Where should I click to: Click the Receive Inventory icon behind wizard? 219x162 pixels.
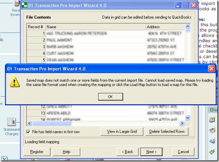click(x=17, y=3)
